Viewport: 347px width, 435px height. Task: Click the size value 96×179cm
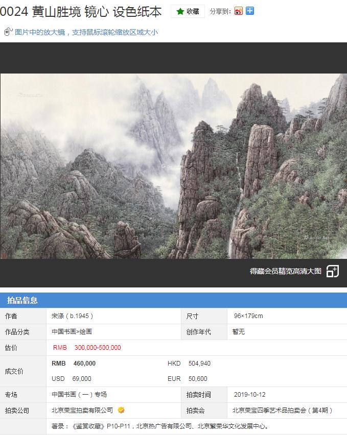click(248, 316)
